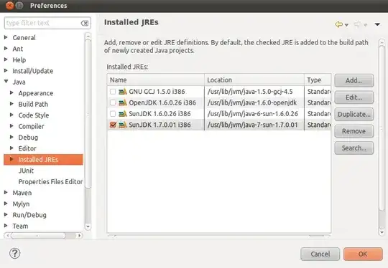Screen dimensions: 388x268
Task: Clear the filter text field icon
Action: point(85,23)
